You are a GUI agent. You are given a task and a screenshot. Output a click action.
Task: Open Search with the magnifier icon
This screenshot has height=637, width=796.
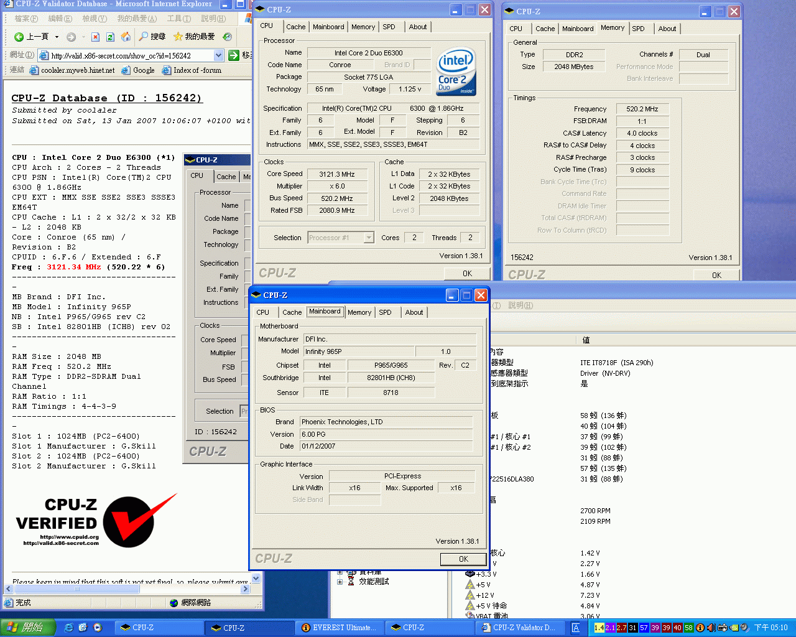pyautogui.click(x=144, y=37)
